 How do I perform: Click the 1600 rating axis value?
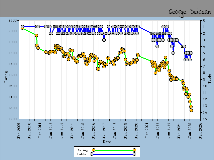[12, 75]
